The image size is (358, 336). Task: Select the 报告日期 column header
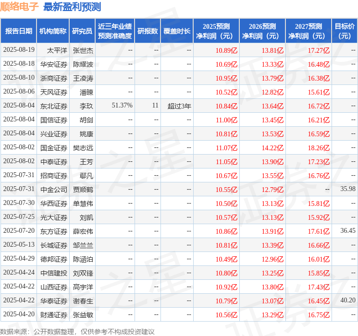tap(18, 31)
